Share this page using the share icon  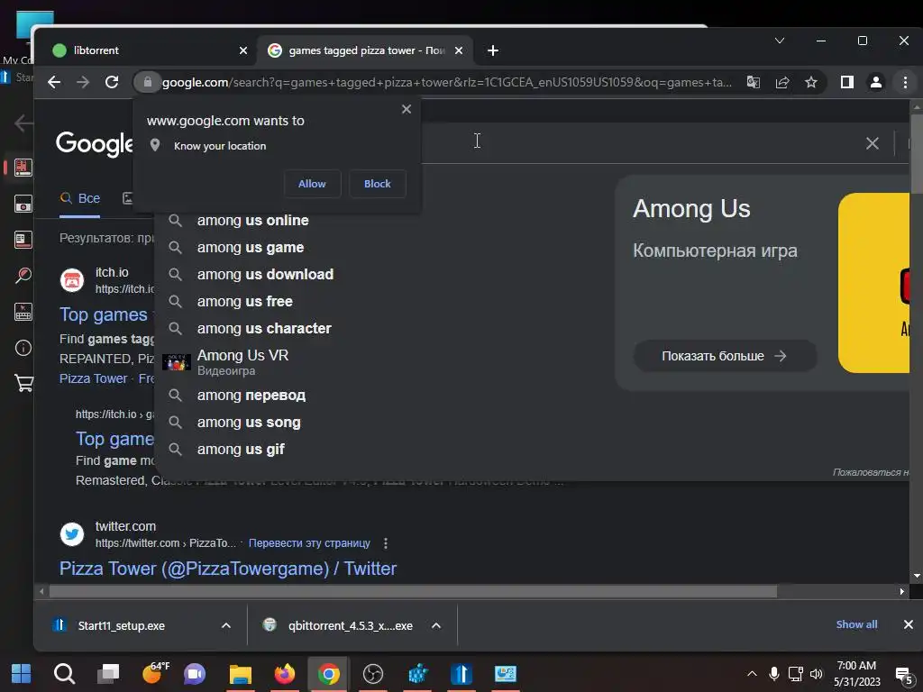point(782,82)
